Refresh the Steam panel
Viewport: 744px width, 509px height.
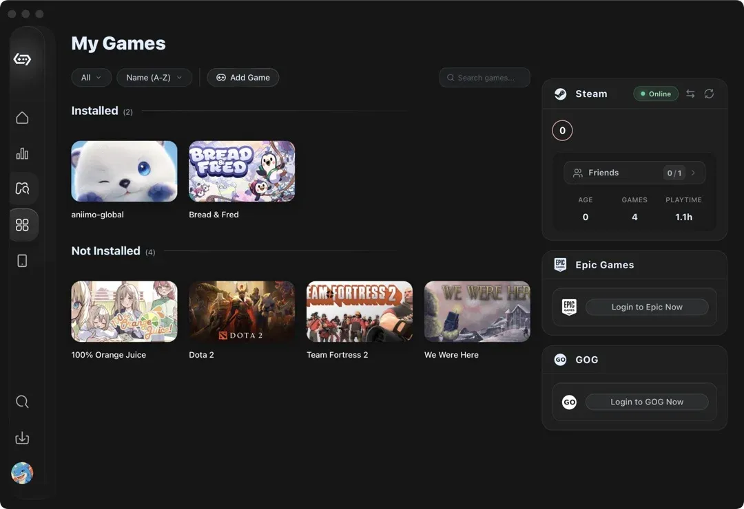(x=709, y=94)
